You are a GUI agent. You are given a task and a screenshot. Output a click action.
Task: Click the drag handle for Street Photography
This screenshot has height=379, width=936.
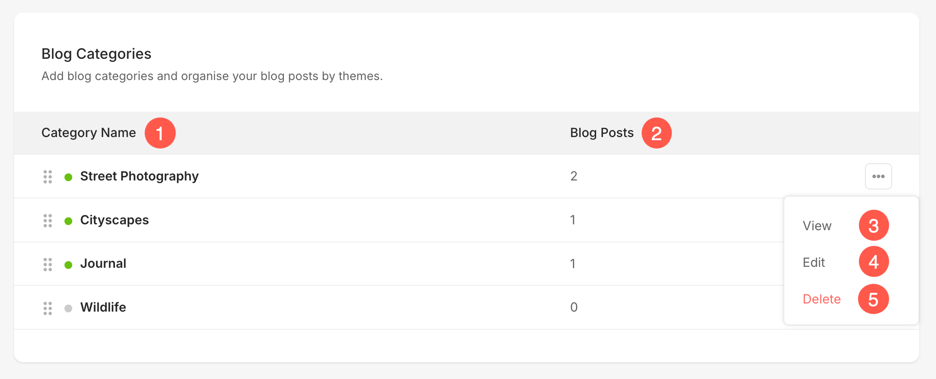click(48, 176)
